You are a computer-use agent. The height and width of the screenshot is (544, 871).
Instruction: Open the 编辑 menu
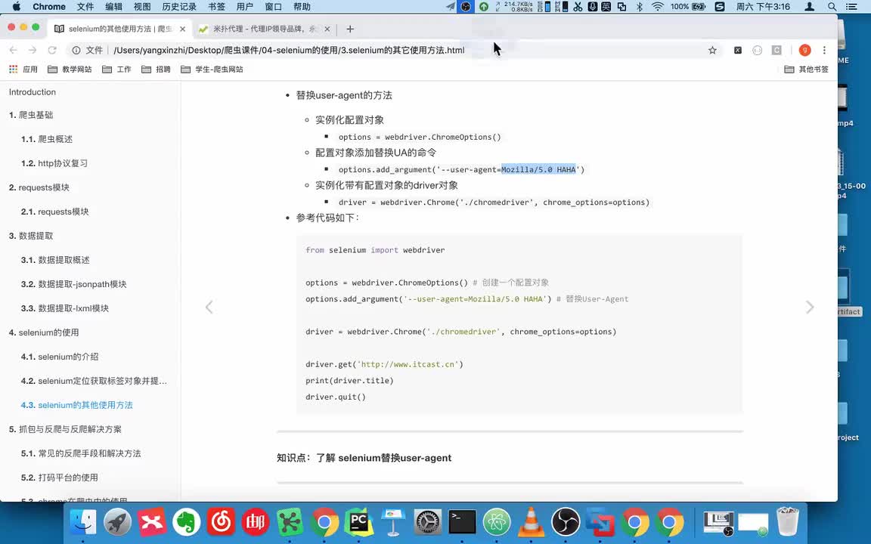pyautogui.click(x=113, y=7)
